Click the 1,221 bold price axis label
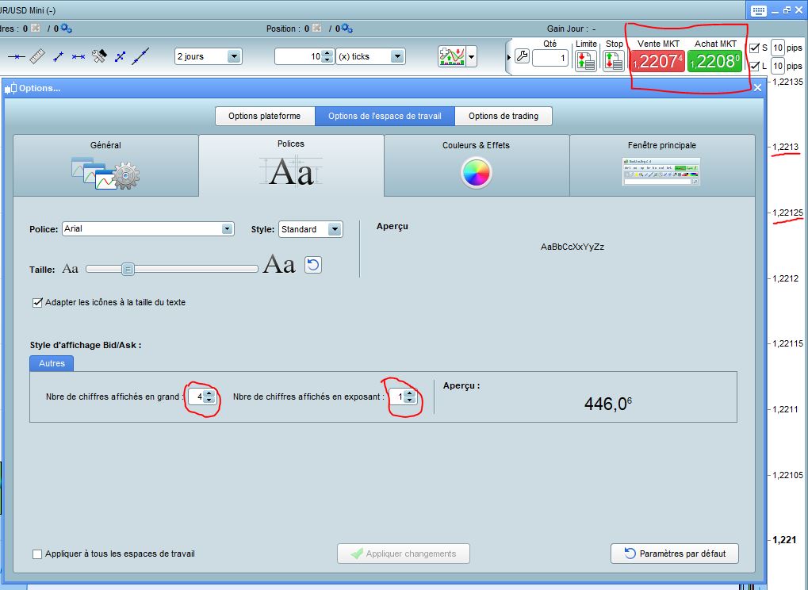 click(783, 539)
